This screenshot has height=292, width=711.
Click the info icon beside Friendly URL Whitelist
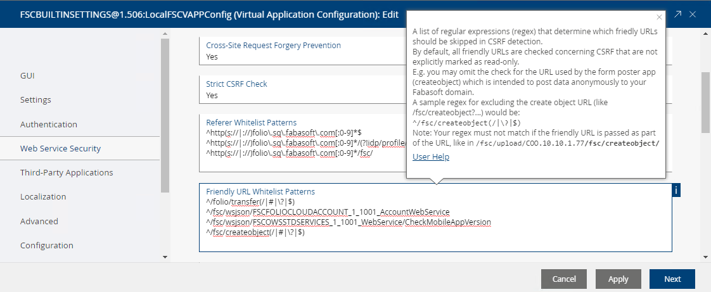pos(676,191)
